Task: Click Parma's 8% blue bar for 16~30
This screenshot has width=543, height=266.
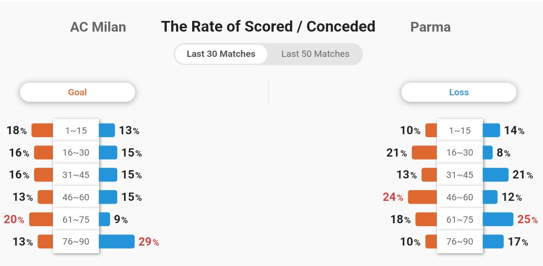Action: point(488,153)
